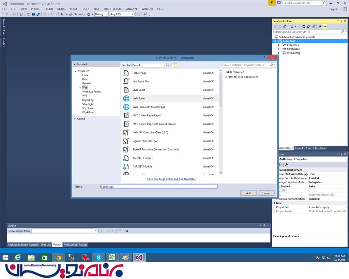Expand the Online templates section
This screenshot has height=279, width=349.
pyautogui.click(x=75, y=119)
